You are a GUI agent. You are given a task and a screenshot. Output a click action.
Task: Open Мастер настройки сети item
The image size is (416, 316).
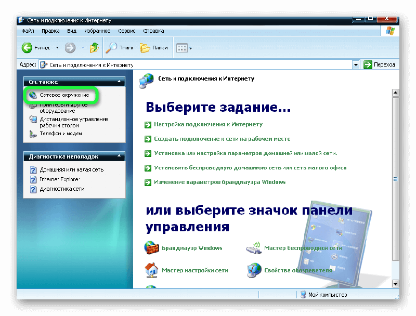194,270
